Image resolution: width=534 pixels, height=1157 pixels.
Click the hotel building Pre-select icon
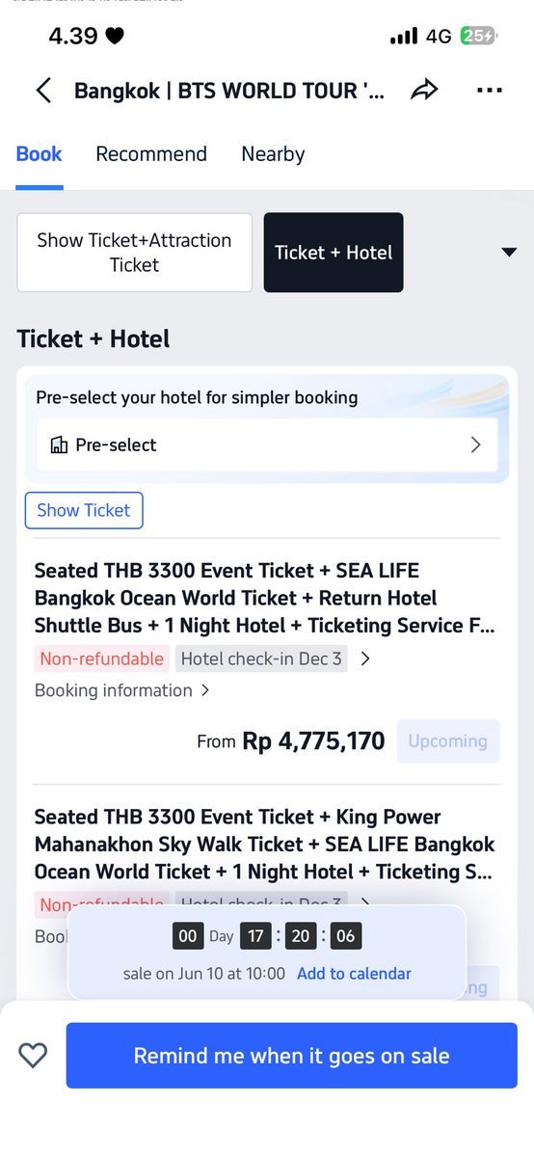[x=59, y=444]
